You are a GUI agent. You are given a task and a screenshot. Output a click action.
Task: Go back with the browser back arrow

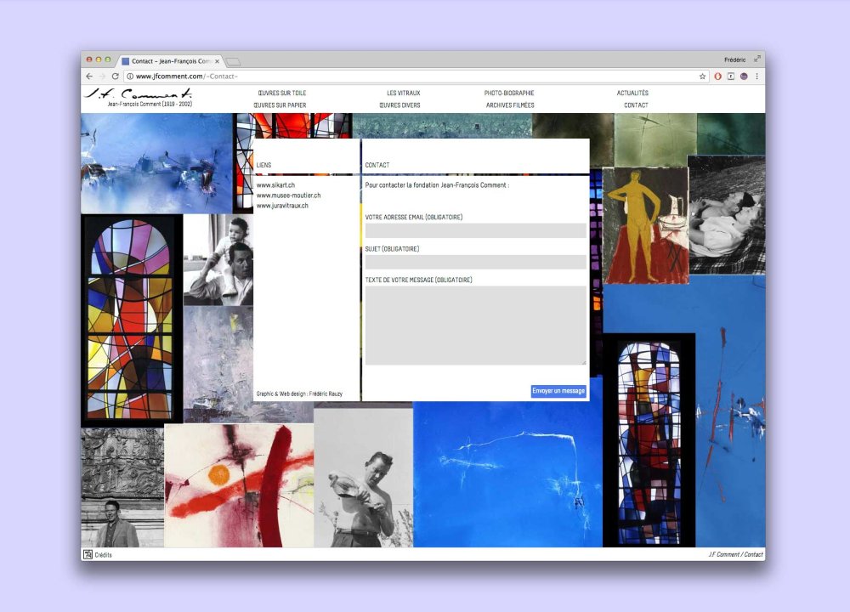point(89,76)
